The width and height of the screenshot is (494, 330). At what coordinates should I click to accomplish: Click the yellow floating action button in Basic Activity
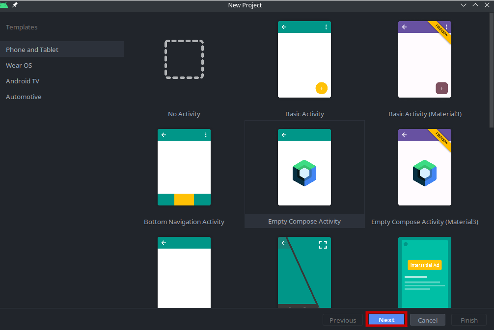point(321,88)
